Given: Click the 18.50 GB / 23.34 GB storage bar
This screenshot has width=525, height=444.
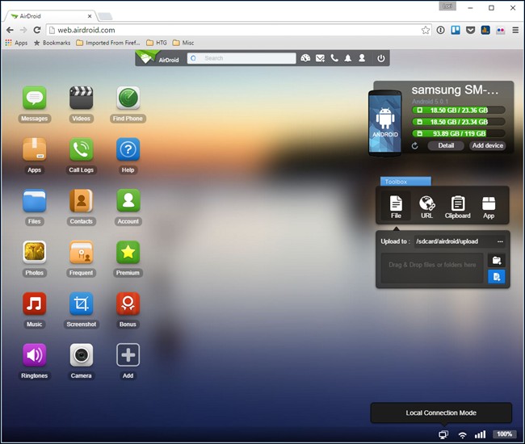Looking at the screenshot, I should (x=459, y=122).
